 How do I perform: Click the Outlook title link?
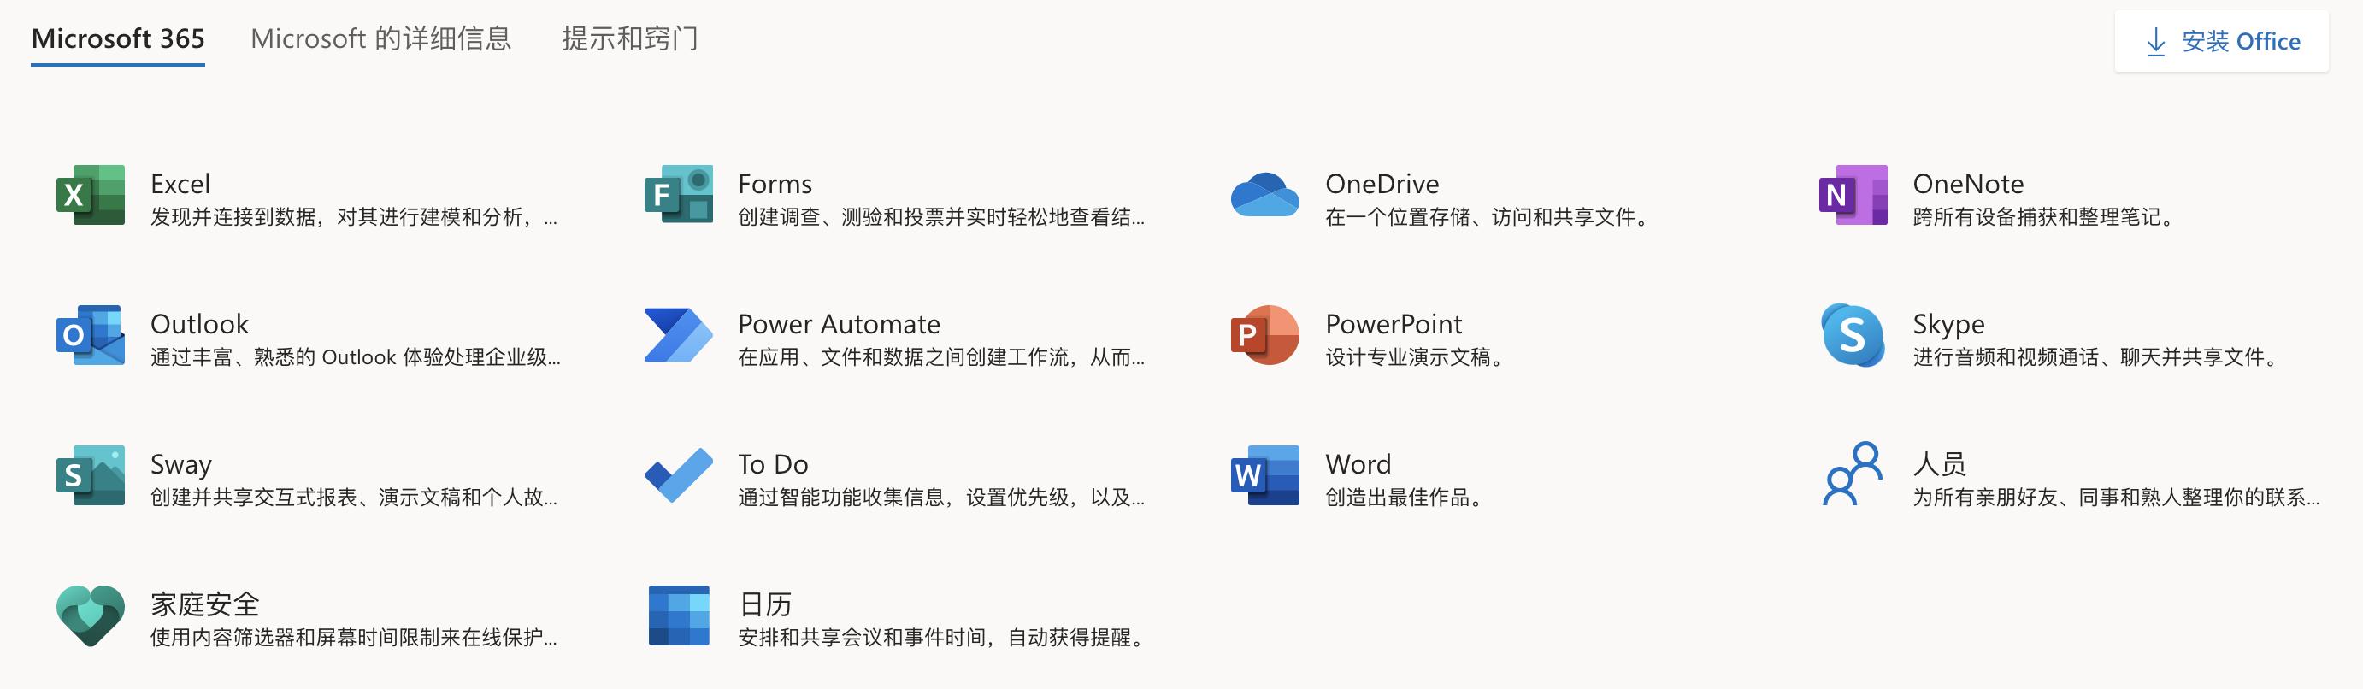tap(199, 324)
